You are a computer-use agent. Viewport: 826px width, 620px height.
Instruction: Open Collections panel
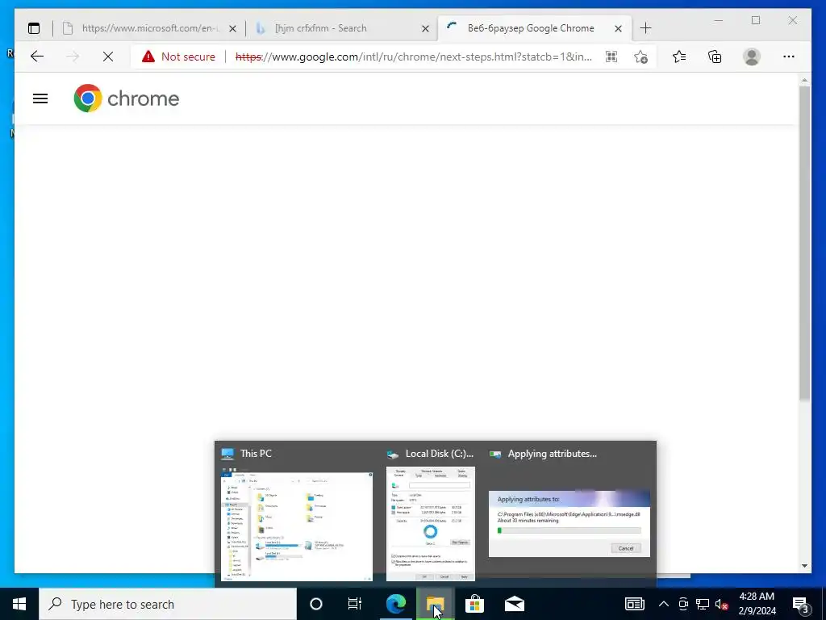pos(715,57)
